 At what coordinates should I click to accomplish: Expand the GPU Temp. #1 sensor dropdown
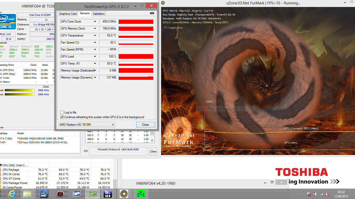95,63
